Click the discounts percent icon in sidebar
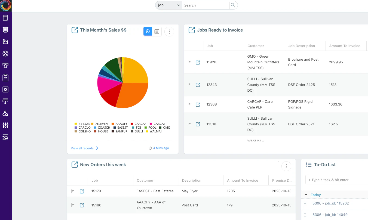Viewport: 368px width, 220px height. 6,54
